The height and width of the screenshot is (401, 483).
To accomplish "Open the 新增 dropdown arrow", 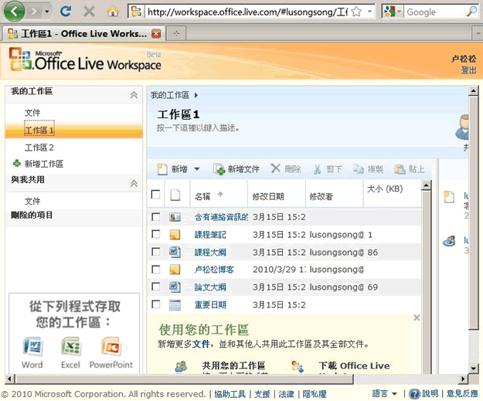I will [197, 168].
